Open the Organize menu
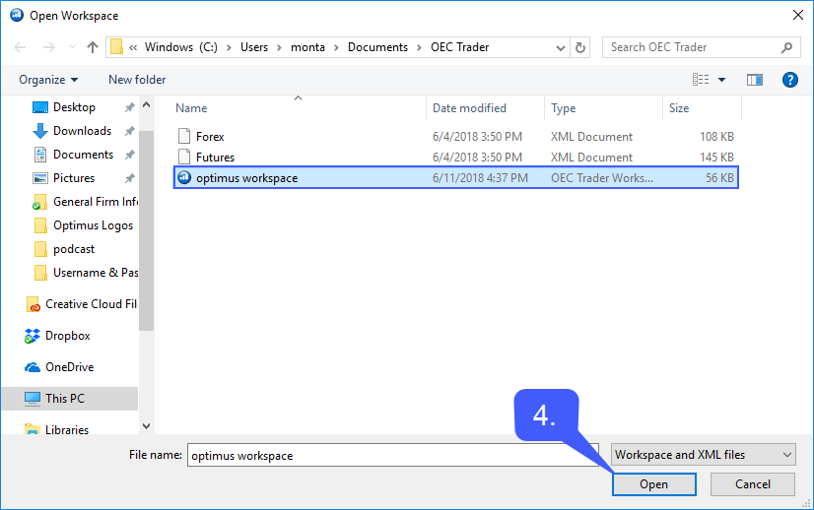 tap(48, 80)
